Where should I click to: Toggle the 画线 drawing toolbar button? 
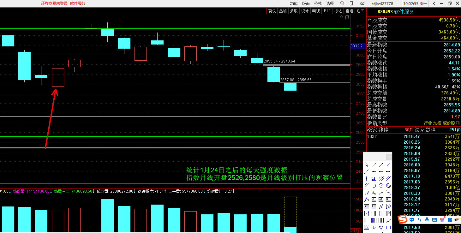[316, 11]
